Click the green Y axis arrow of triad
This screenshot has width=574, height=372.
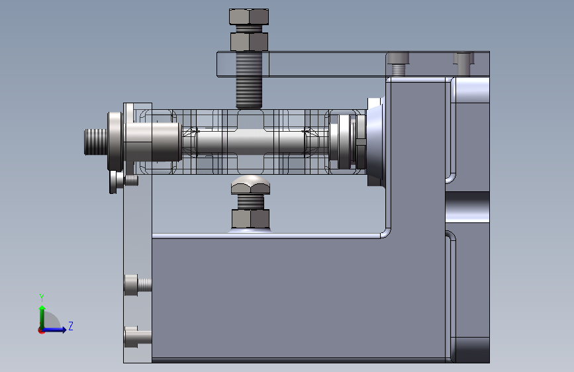(42, 317)
